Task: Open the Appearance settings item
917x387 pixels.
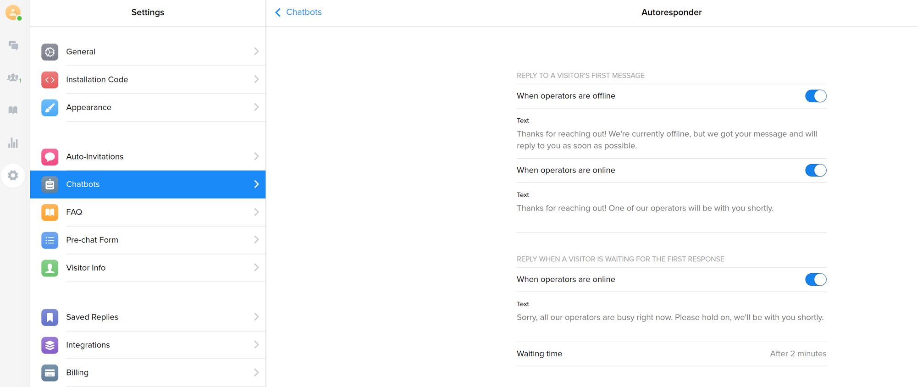Action: pos(148,108)
